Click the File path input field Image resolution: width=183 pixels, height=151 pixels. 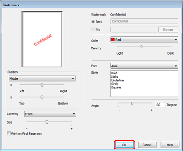(134, 30)
